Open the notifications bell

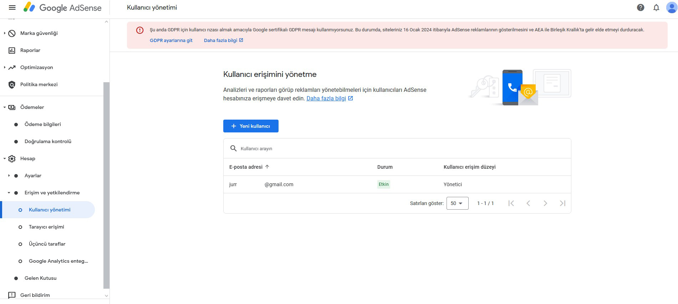pos(656,7)
